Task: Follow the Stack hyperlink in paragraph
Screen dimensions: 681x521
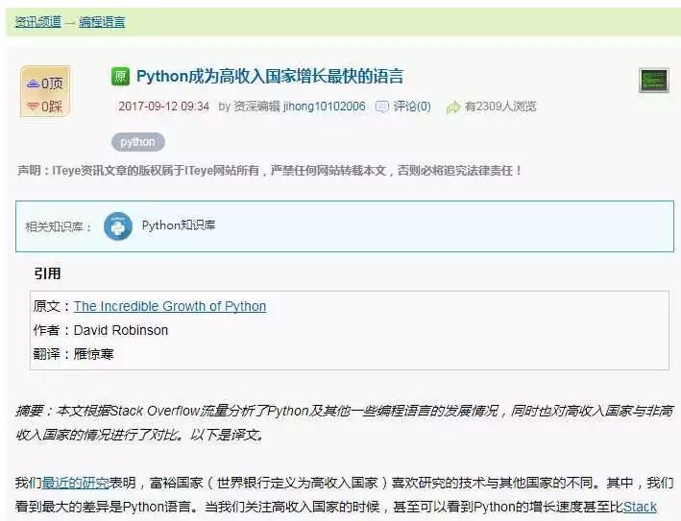Action: (640, 507)
